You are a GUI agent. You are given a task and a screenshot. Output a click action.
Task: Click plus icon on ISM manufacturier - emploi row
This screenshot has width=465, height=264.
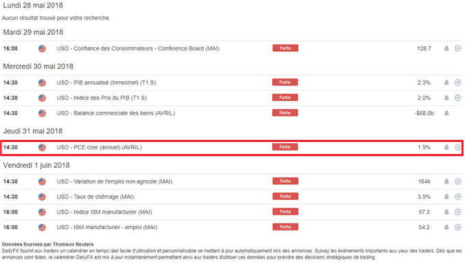[x=457, y=227]
